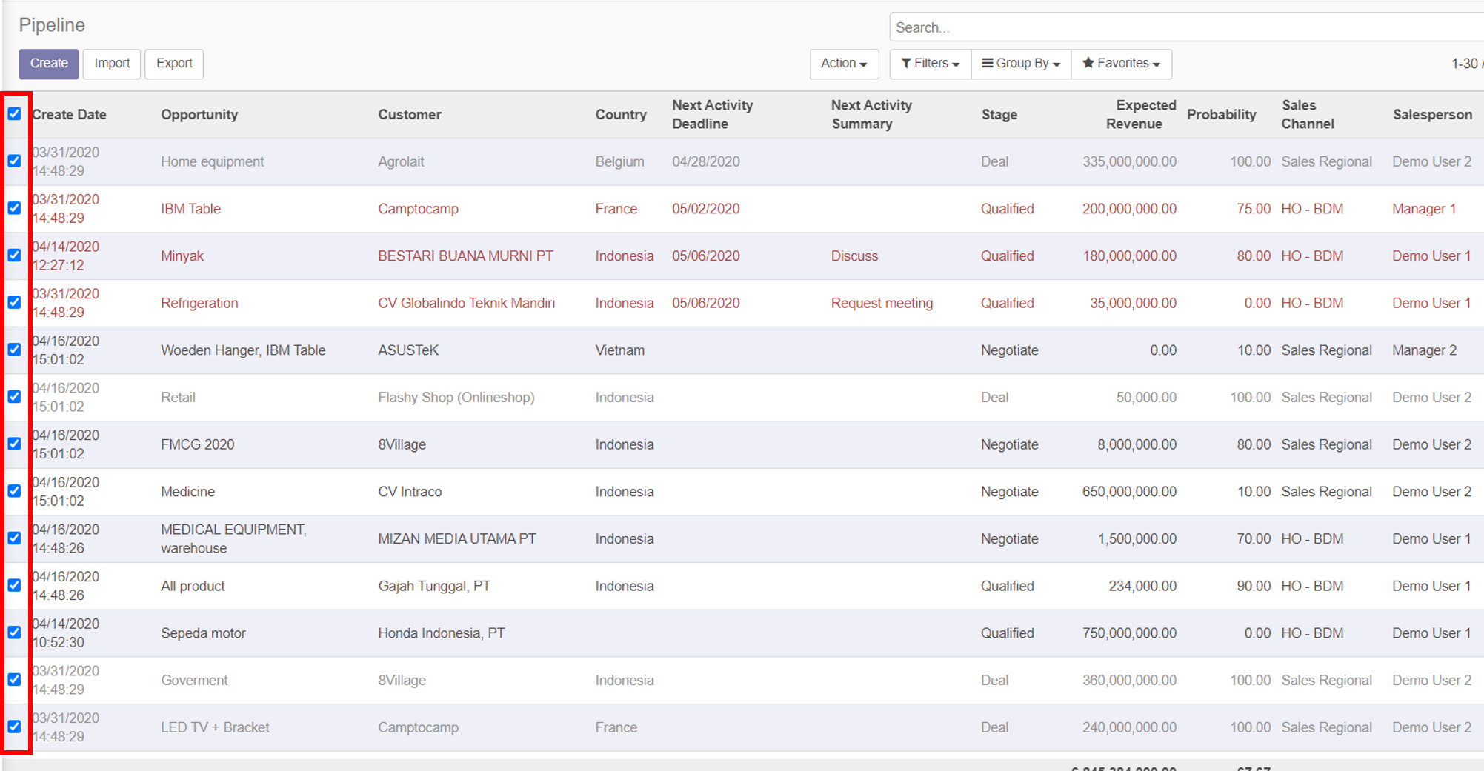Sort by the Create Date column header
Viewport: 1484px width, 771px height.
tap(69, 115)
